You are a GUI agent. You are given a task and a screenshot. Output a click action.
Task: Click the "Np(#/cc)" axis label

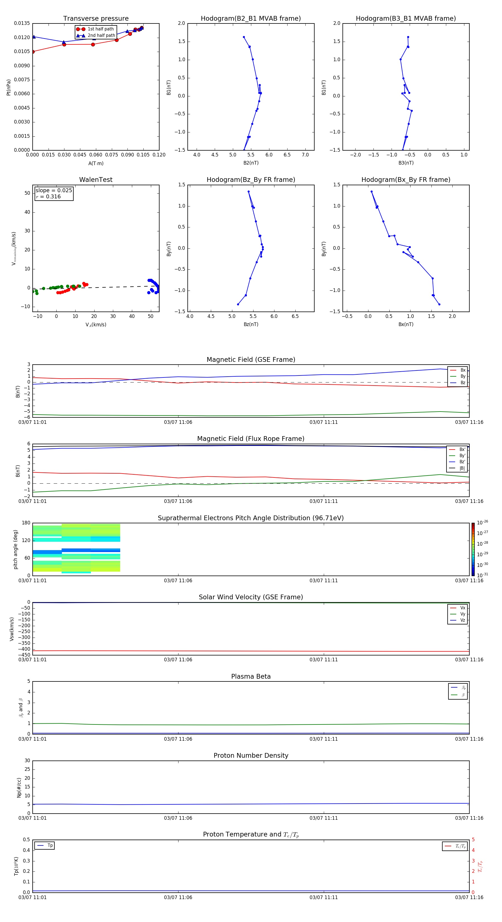(19, 787)
